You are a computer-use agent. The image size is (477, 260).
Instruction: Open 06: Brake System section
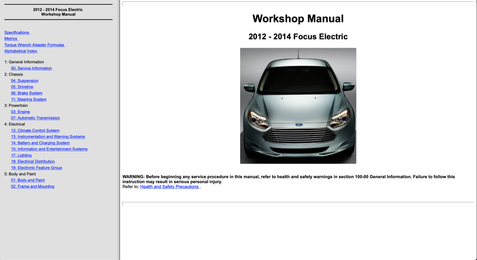pos(27,93)
